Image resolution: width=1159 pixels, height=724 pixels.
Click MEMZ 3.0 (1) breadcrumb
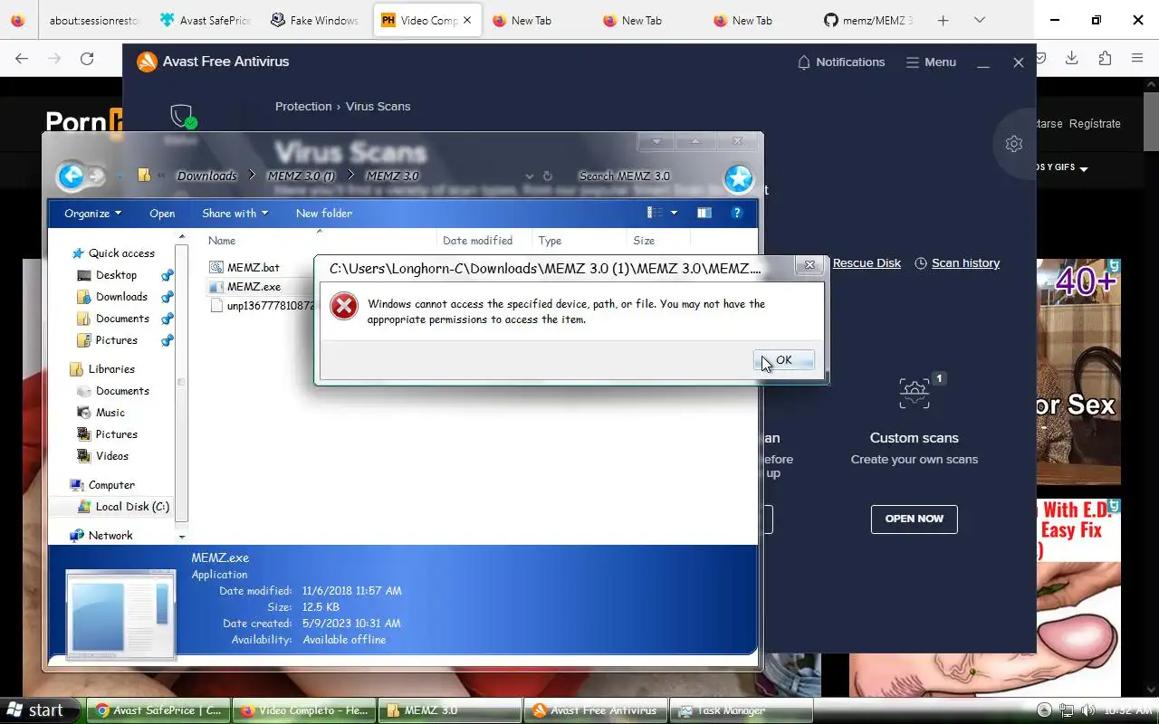pos(301,176)
